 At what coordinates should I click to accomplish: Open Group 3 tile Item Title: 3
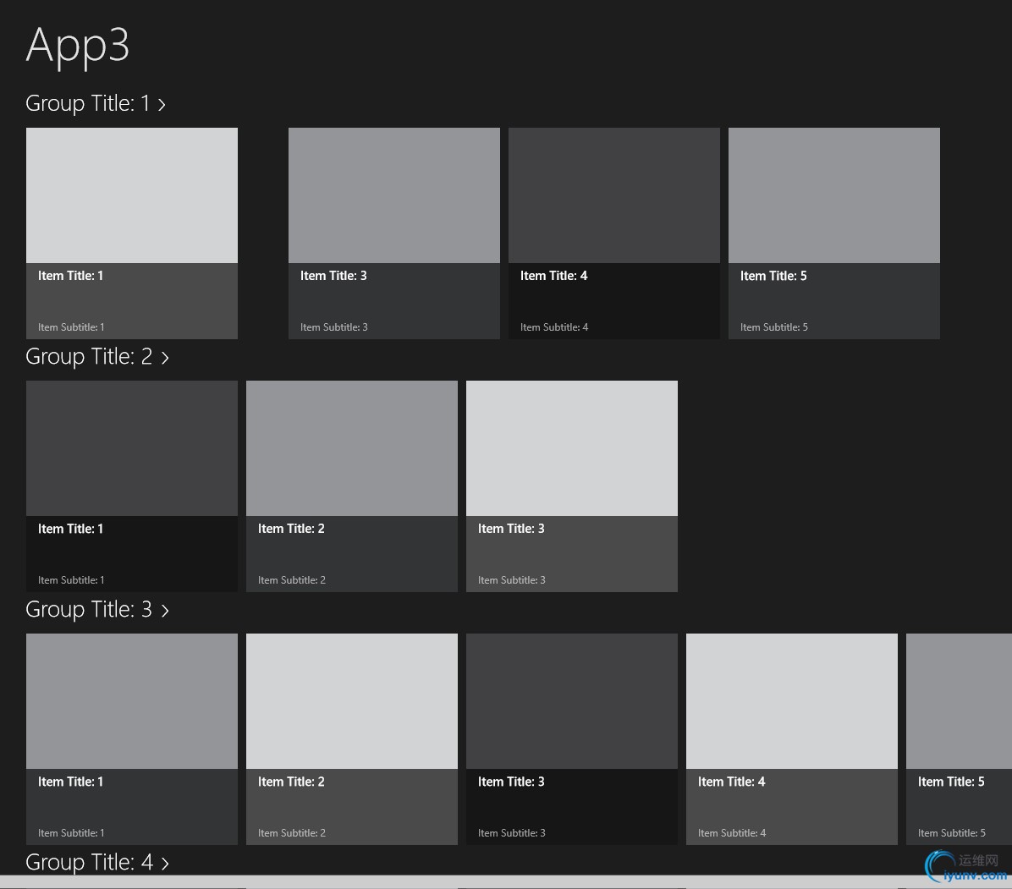(572, 738)
